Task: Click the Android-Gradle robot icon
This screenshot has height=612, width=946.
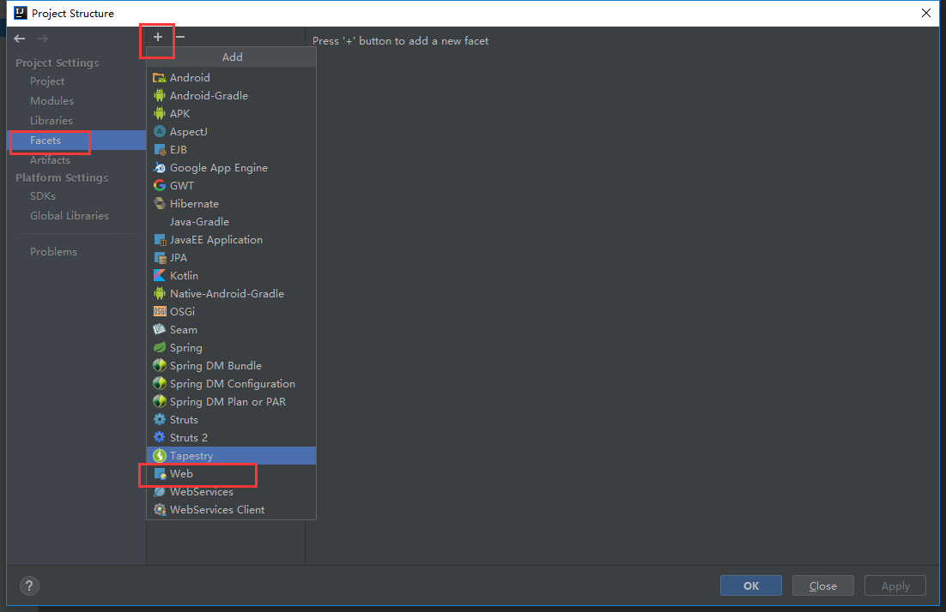Action: pyautogui.click(x=160, y=96)
